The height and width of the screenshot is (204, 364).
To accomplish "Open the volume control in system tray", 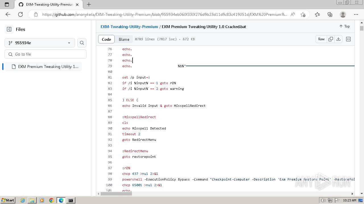I will tap(323, 200).
